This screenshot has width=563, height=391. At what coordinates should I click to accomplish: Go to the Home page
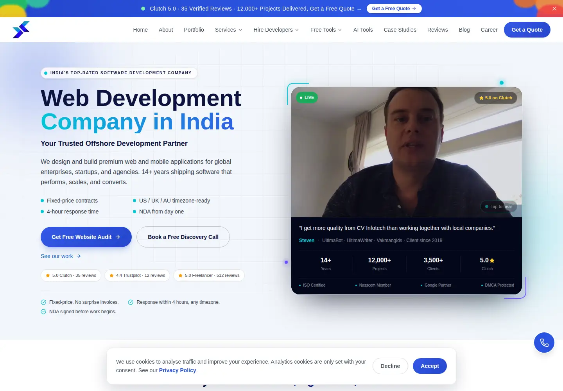point(140,30)
